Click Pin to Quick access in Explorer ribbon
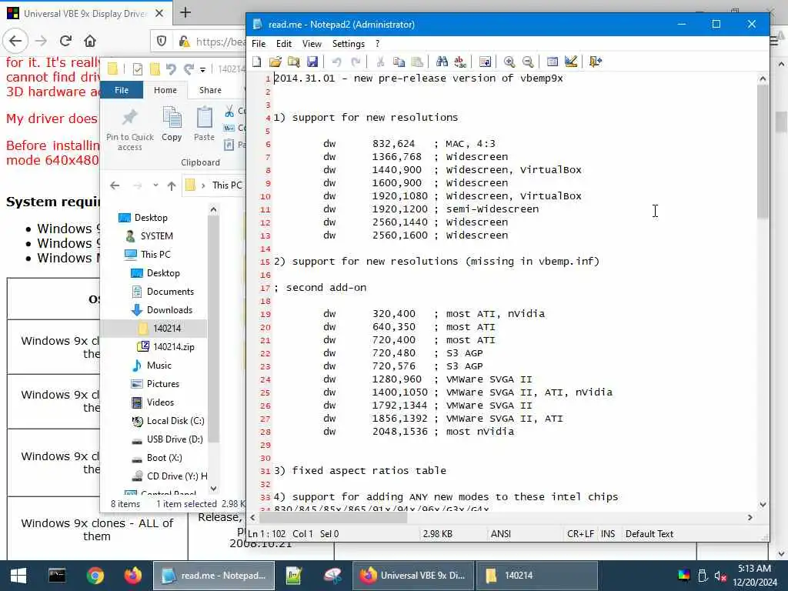788x591 pixels. (129, 129)
